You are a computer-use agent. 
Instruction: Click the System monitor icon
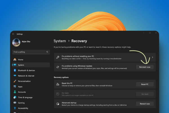[15, 65]
